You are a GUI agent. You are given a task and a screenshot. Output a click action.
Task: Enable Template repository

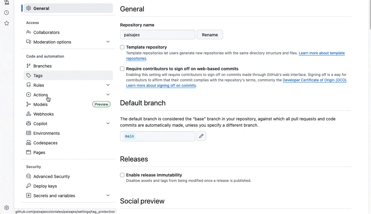click(x=122, y=47)
